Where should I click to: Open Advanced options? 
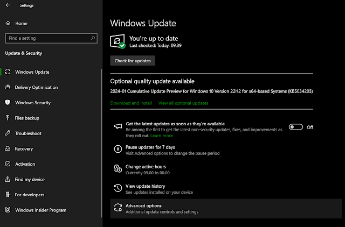pos(226,209)
